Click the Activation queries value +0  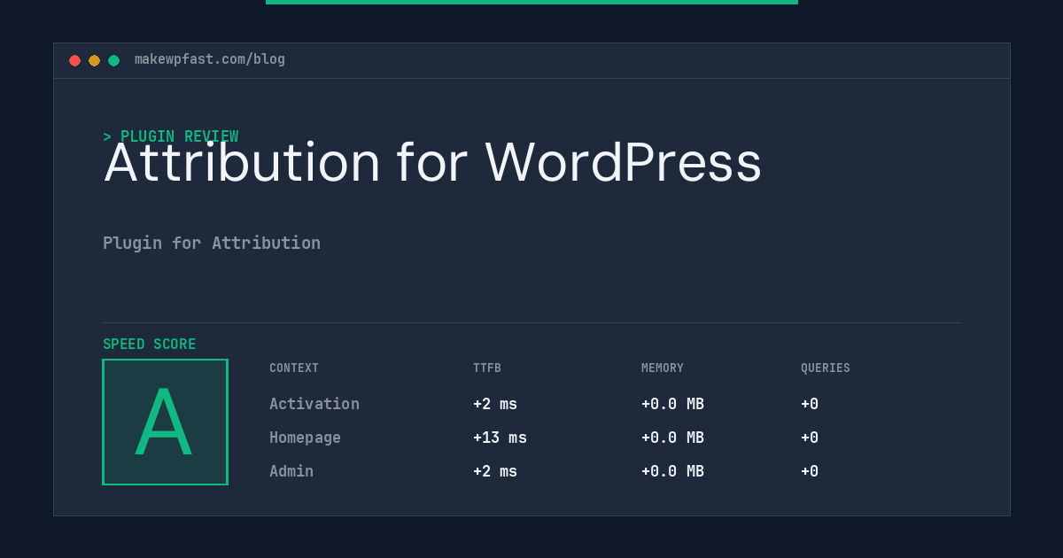click(x=810, y=404)
